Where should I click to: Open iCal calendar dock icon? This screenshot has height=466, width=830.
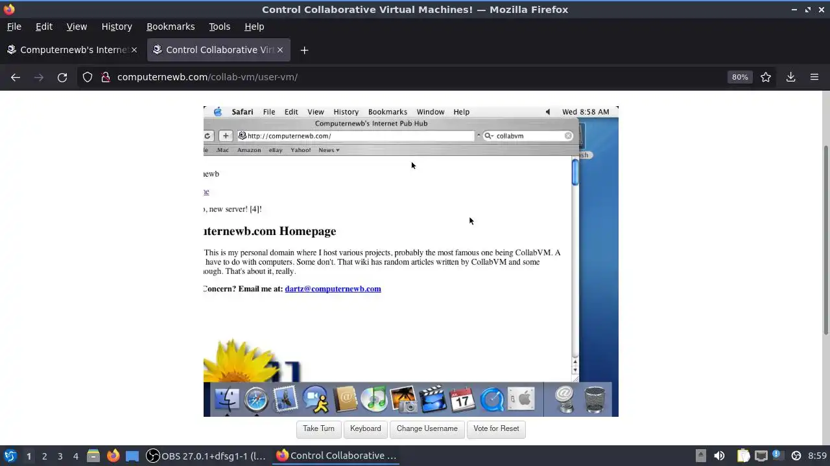pyautogui.click(x=462, y=399)
